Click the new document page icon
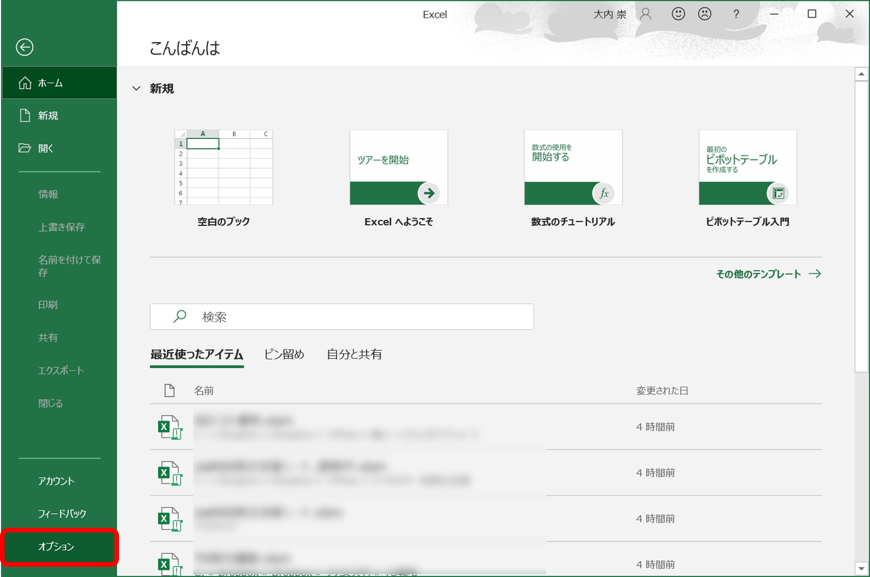 25,115
